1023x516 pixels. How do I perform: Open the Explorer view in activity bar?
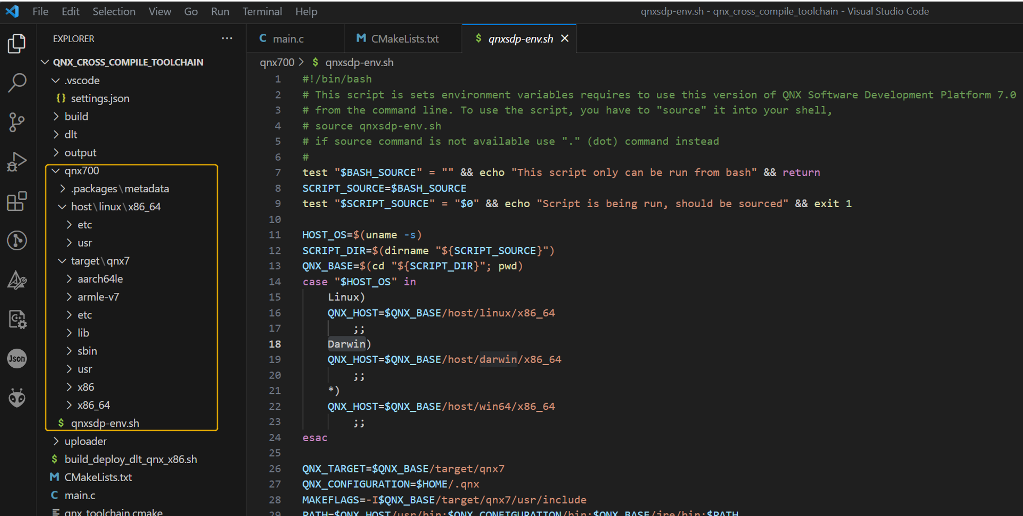[x=17, y=44]
